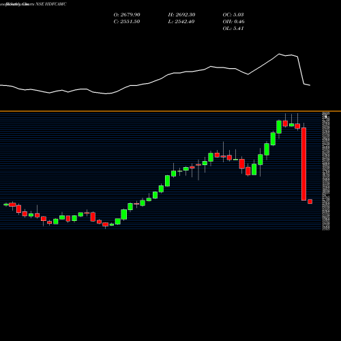Select the OH: 0.46 reading
This screenshot has height=341, width=341.
[233, 22]
